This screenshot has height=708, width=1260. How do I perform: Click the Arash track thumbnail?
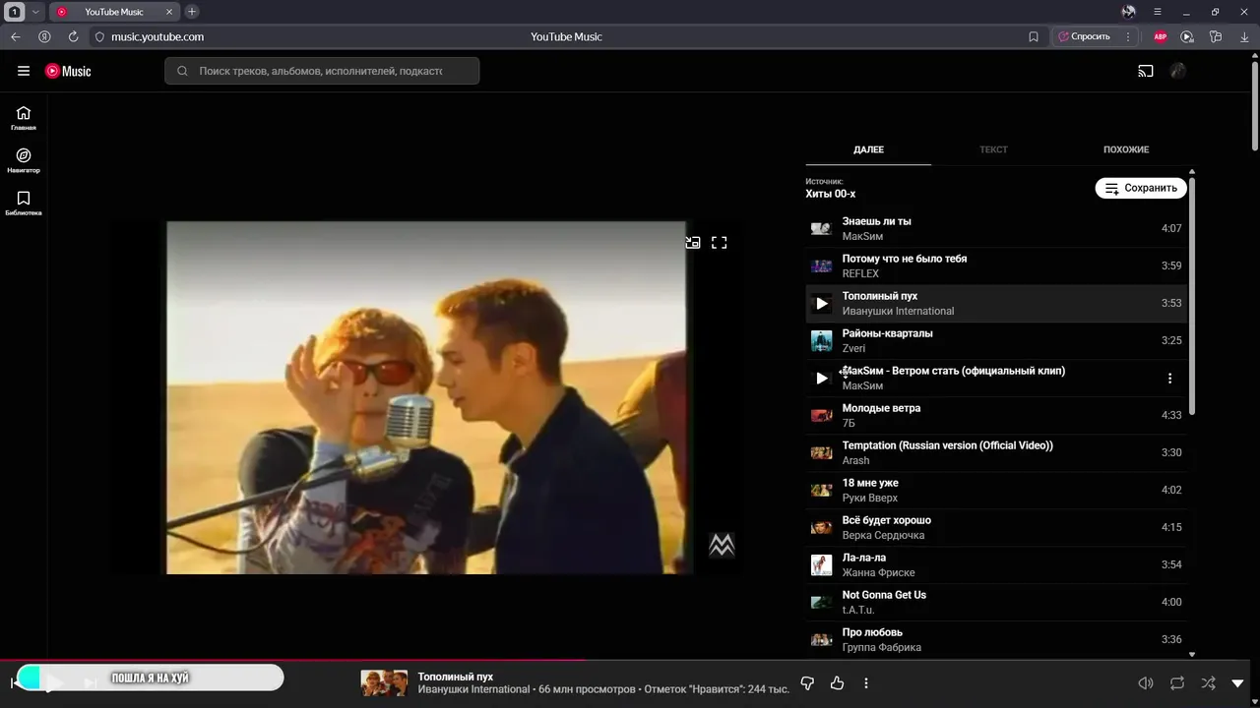[821, 452]
